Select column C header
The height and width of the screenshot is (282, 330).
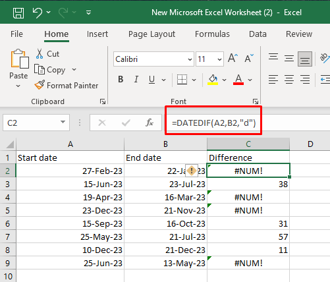(x=248, y=144)
